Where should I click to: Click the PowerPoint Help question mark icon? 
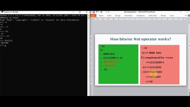tap(189, 15)
